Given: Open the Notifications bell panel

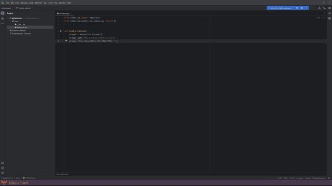Looking at the screenshot, I should click(329, 13).
